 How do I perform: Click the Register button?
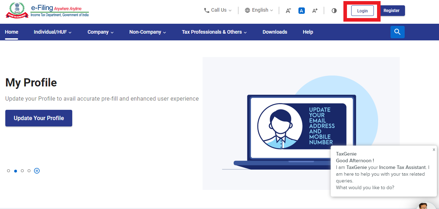392,11
